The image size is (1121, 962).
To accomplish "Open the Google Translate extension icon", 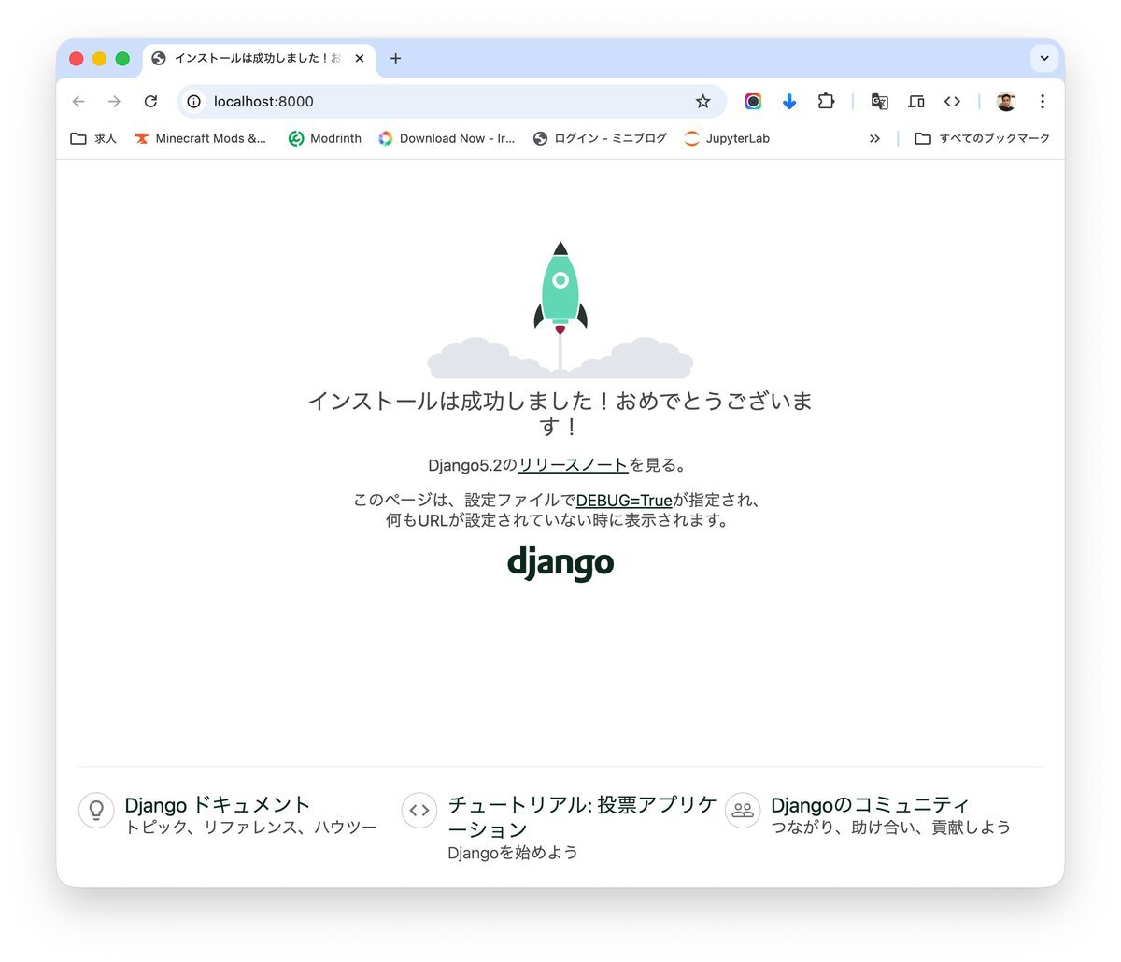I will tap(879, 101).
